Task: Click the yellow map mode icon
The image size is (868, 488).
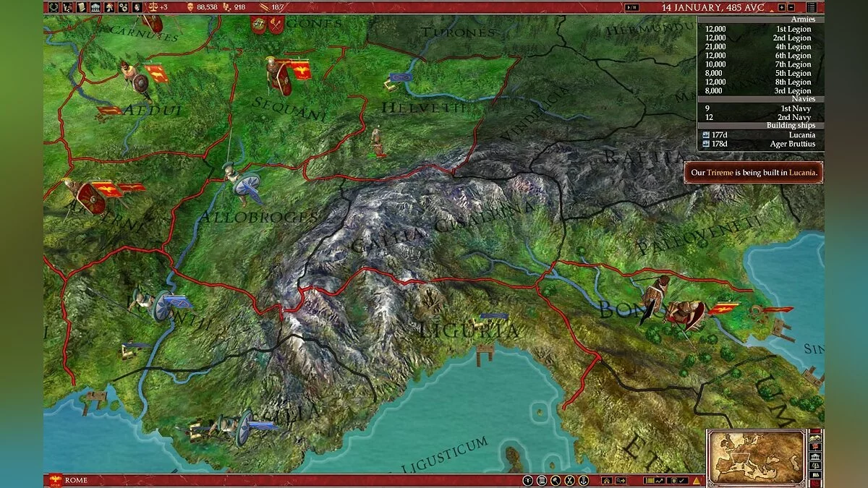Action: (650, 481)
